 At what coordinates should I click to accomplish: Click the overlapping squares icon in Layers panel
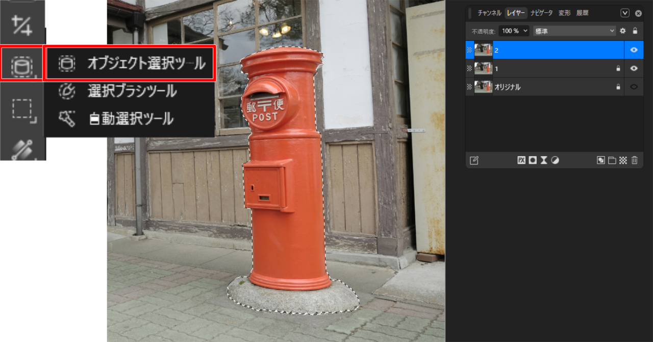[601, 160]
